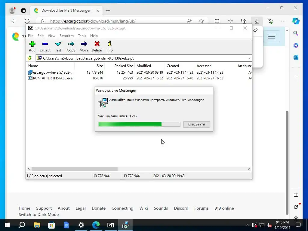The image size is (308, 231).
Task: Cancel installation with the Скасувати button
Action: tap(196, 124)
